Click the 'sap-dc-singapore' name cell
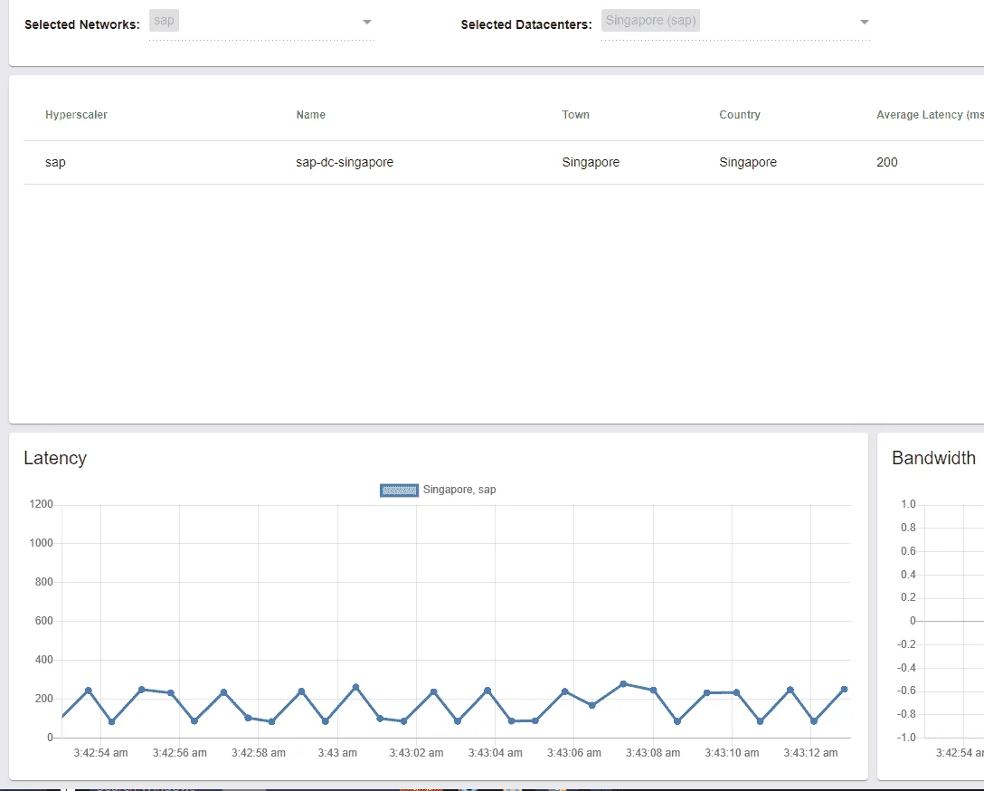 click(x=345, y=163)
